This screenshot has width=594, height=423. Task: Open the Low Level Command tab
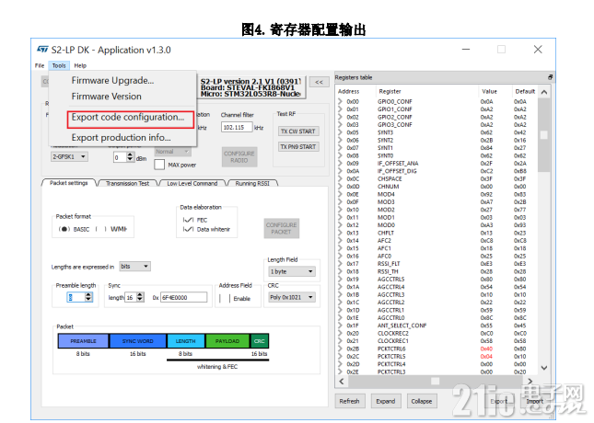tap(192, 183)
